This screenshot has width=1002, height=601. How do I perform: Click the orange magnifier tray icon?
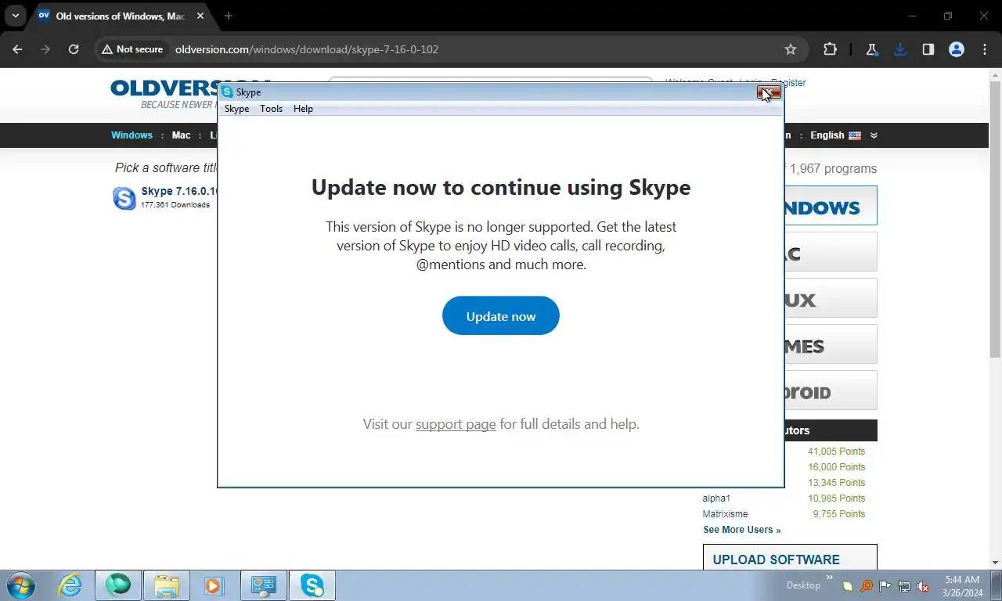[867, 586]
